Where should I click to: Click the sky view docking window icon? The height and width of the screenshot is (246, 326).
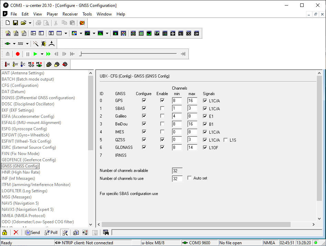pyautogui.click(x=133, y=33)
